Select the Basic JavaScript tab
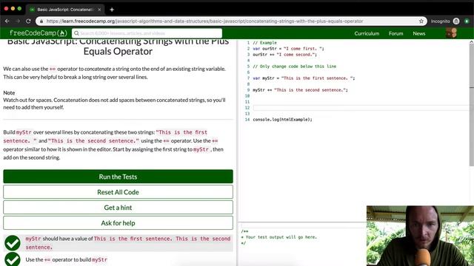 [x=64, y=10]
